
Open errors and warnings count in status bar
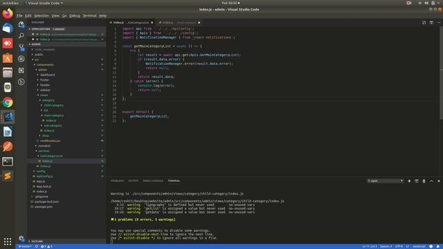(x=46, y=246)
